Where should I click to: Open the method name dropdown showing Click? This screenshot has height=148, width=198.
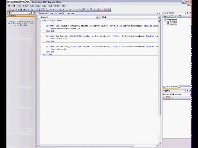[x=160, y=17]
